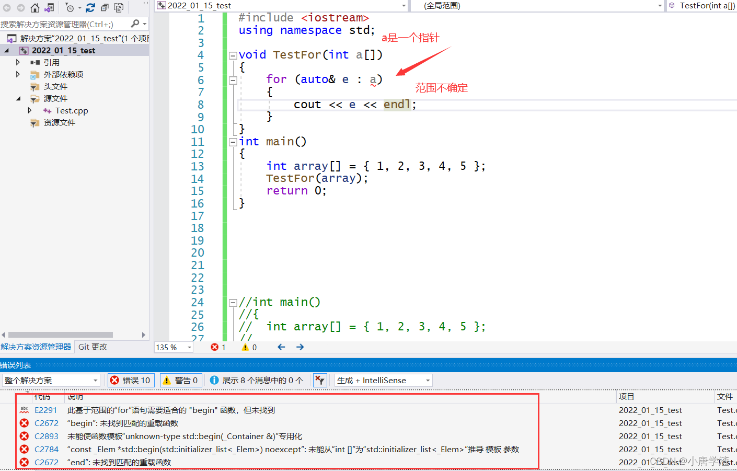Toggle the clear-filter funnel icon in the error list
The height and width of the screenshot is (471, 737).
pos(320,380)
